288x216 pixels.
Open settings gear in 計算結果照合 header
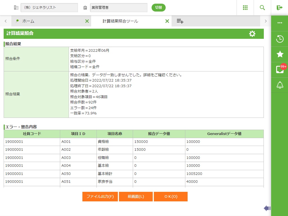click(252, 34)
